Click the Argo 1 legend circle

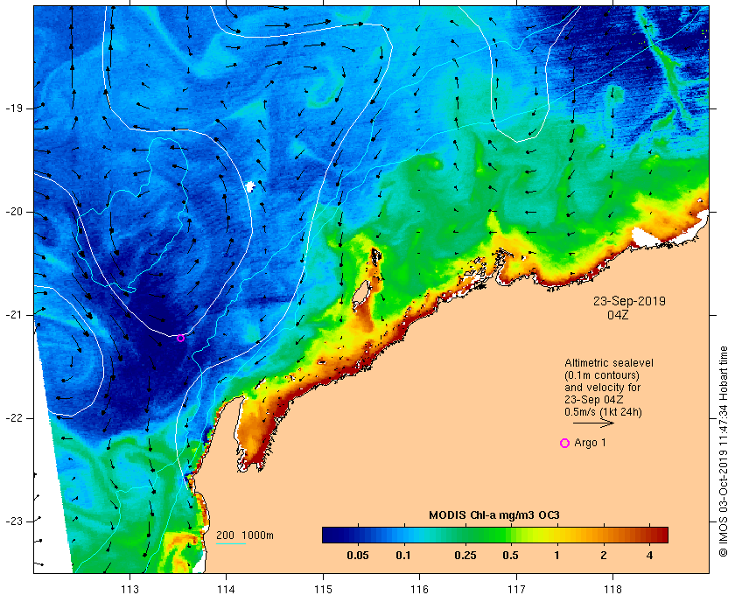564,443
